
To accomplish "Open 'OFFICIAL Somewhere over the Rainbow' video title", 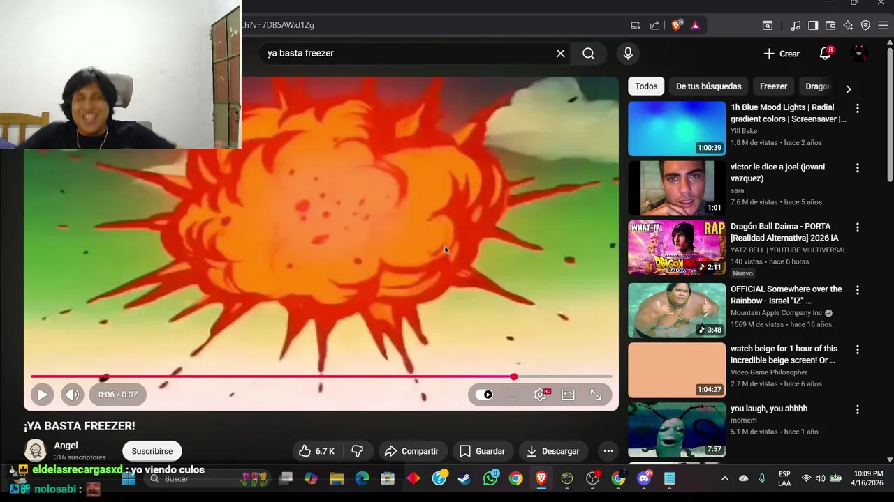I will pyautogui.click(x=786, y=295).
